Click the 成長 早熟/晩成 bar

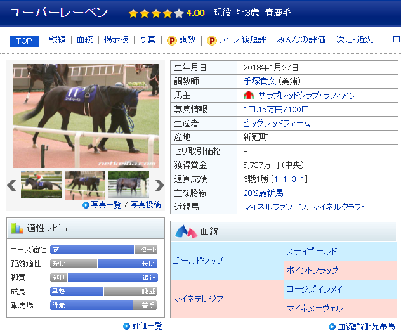tap(104, 291)
